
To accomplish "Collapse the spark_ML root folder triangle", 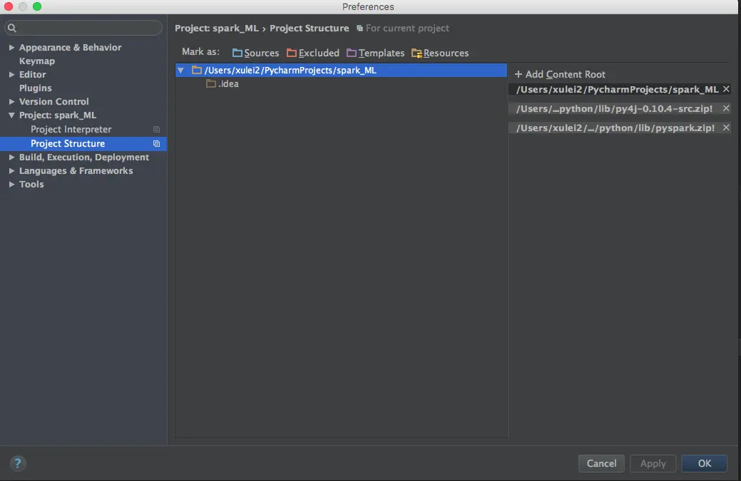I will coord(180,71).
